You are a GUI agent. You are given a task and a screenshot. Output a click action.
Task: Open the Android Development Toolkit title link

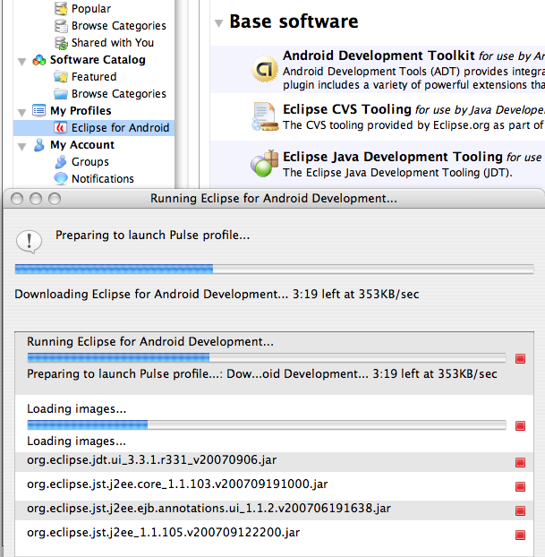(379, 56)
